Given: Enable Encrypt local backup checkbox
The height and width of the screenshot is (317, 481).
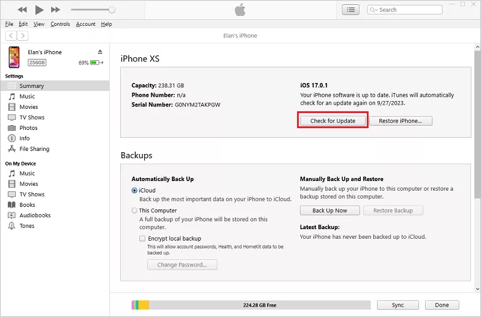Looking at the screenshot, I should [142, 238].
